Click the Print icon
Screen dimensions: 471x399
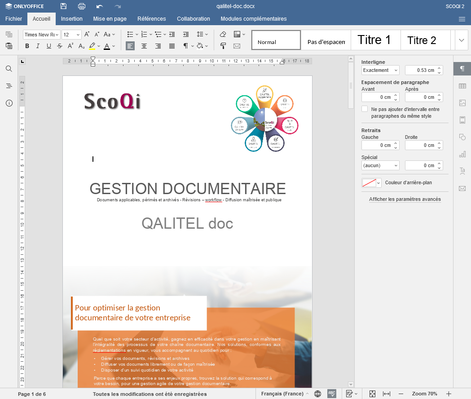82,6
